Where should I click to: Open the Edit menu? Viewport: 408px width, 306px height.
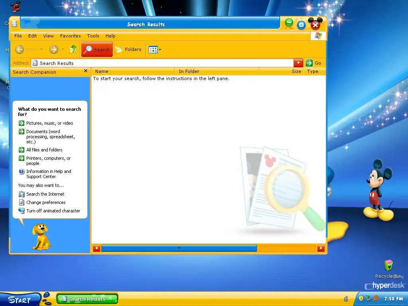[x=33, y=36]
